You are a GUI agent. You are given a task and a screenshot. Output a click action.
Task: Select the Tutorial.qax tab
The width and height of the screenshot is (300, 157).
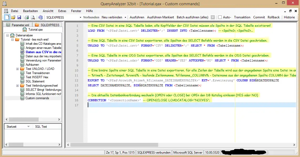click(x=33, y=30)
